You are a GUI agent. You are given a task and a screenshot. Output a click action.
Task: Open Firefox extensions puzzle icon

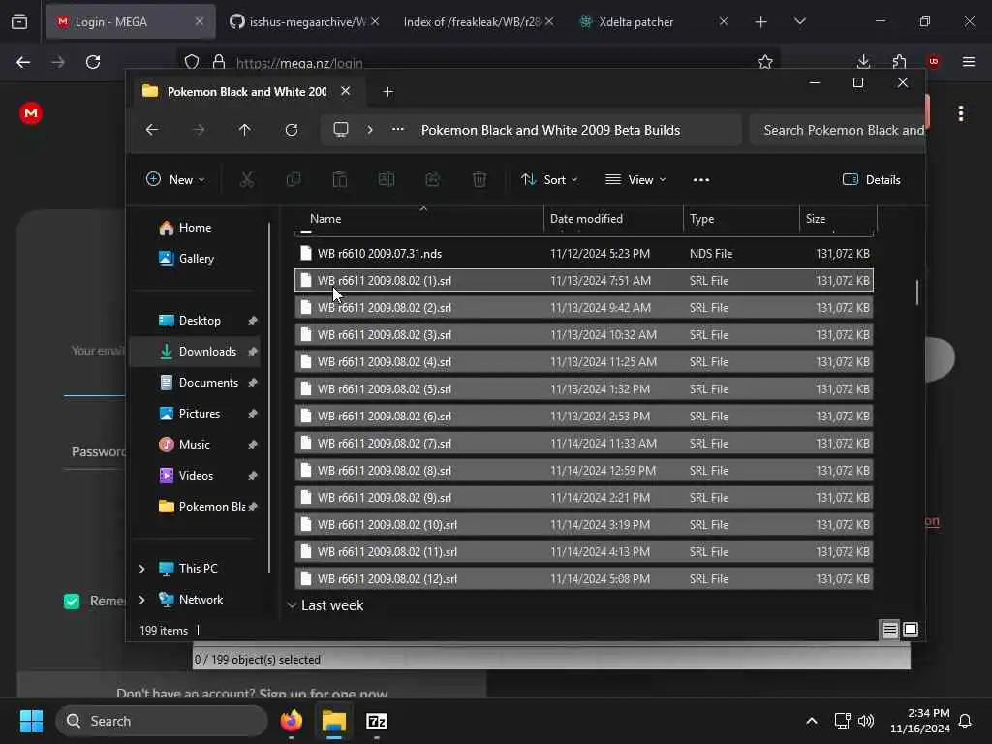[899, 61]
